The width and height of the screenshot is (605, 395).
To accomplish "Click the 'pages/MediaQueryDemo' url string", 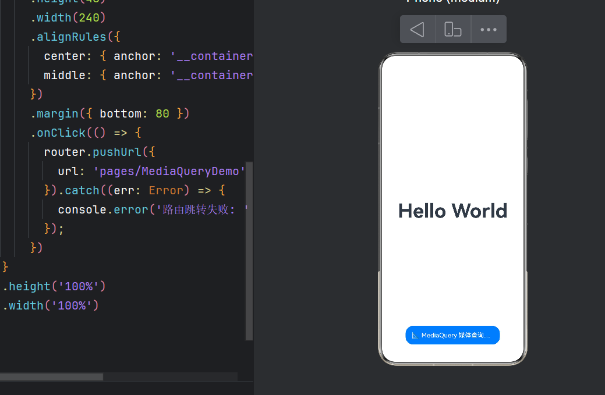I will 169,171.
